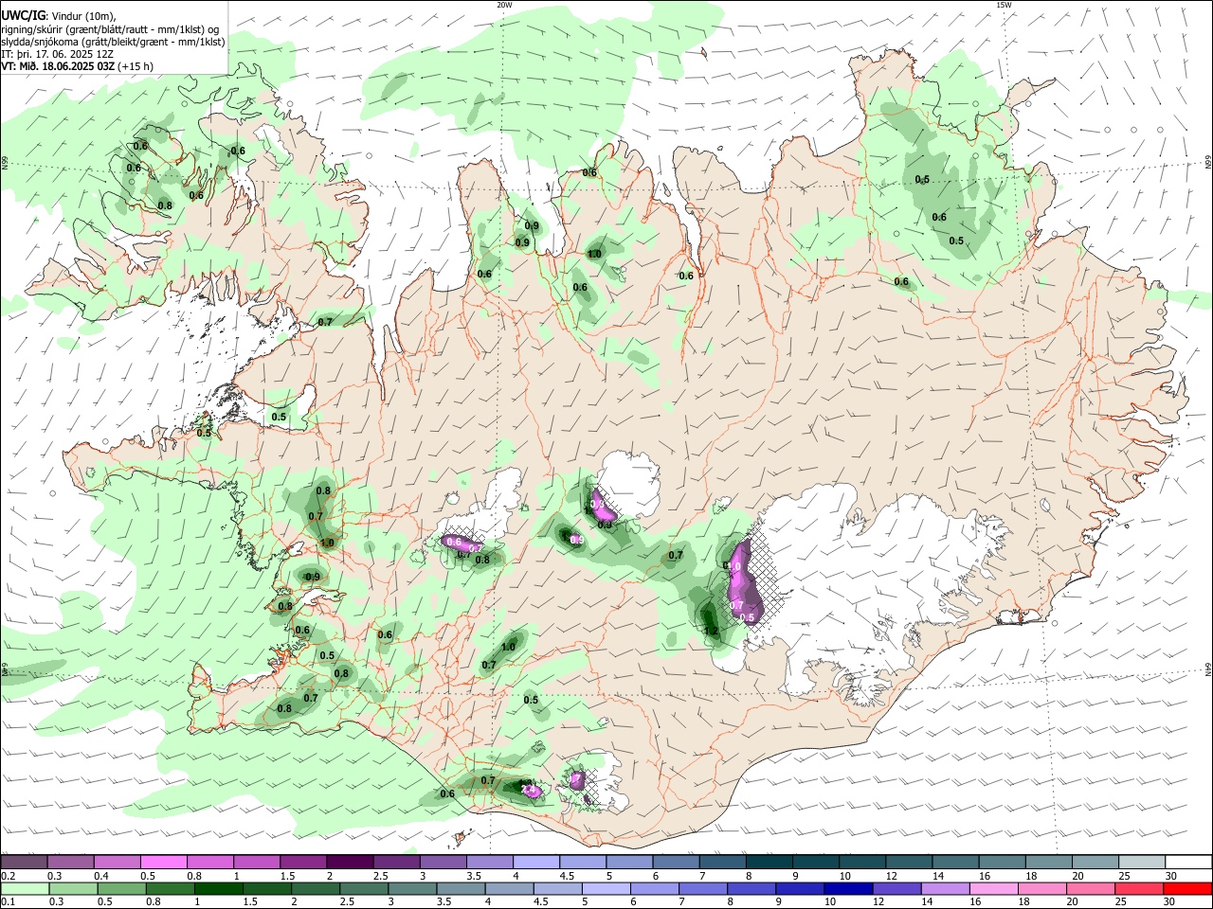This screenshot has height=909, width=1213.
Task: Click the line starting 'rigning/skúrir (grænt/blátt/rautt'
Action: click(110, 29)
